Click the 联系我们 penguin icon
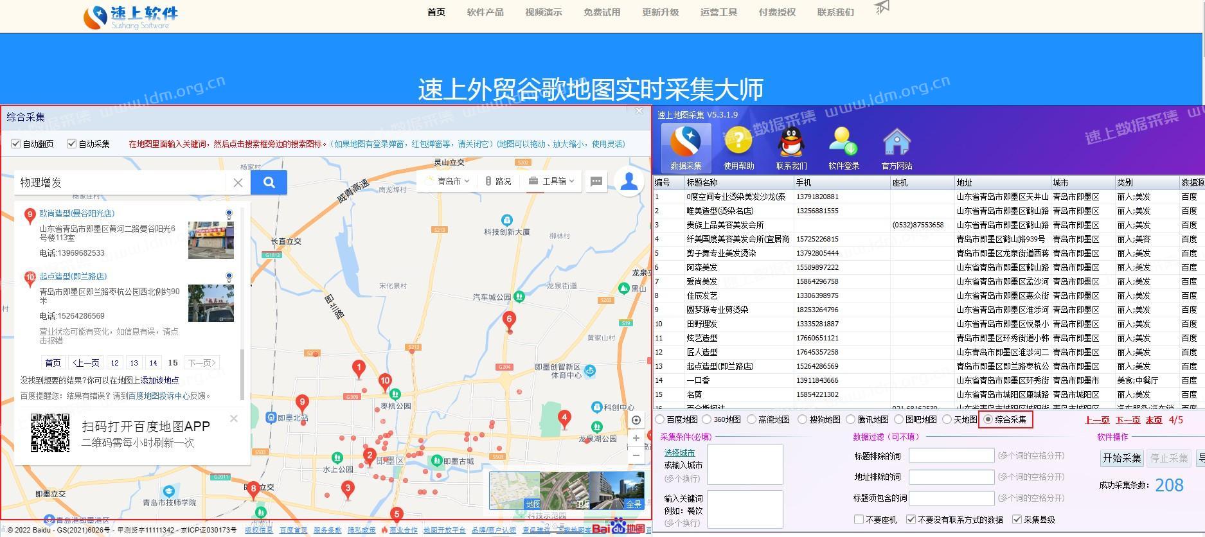 [791, 148]
